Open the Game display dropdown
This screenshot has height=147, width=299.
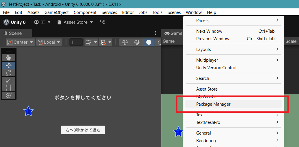(169, 41)
